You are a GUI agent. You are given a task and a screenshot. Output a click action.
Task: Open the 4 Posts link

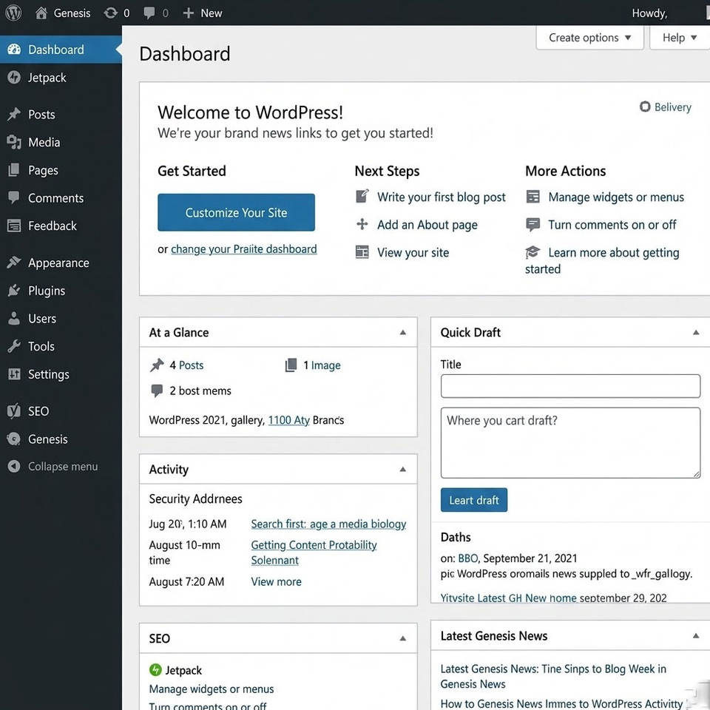tap(186, 365)
